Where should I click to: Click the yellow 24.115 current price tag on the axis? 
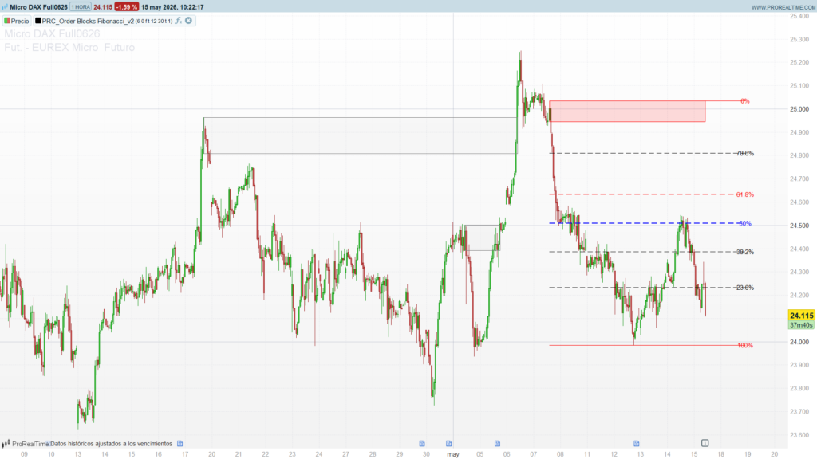tap(801, 316)
